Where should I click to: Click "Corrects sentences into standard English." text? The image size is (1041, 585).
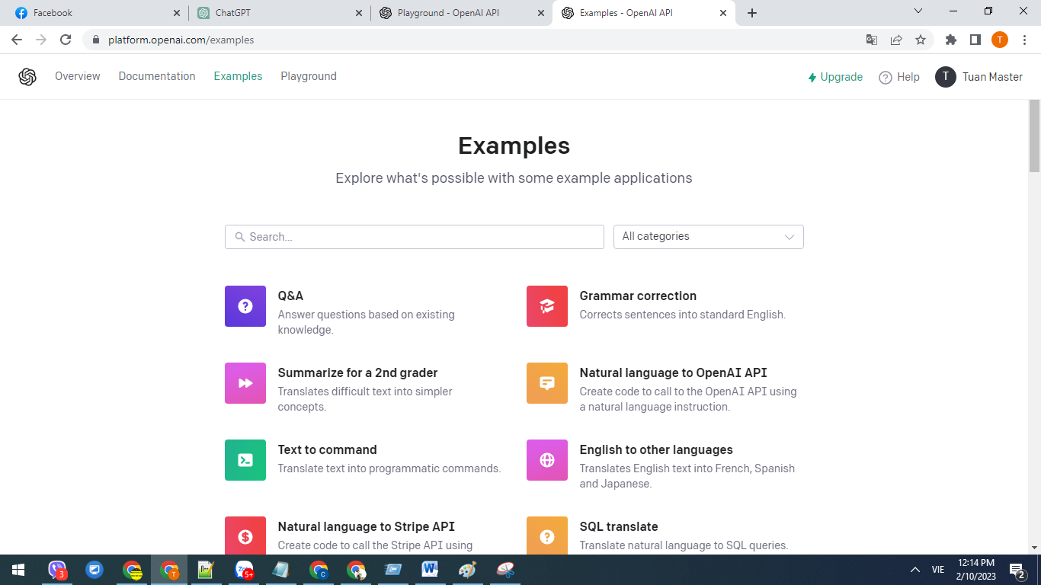tap(683, 315)
